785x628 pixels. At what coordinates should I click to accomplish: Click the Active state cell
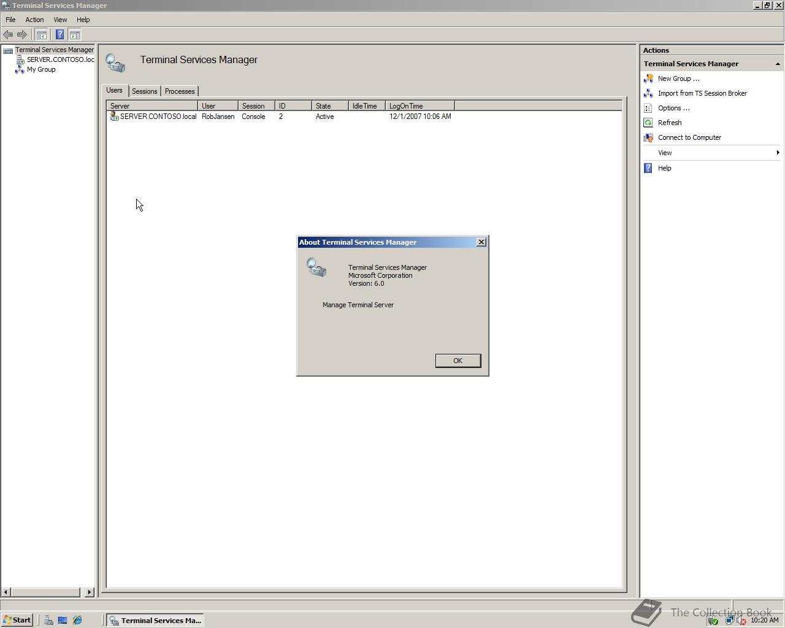324,117
